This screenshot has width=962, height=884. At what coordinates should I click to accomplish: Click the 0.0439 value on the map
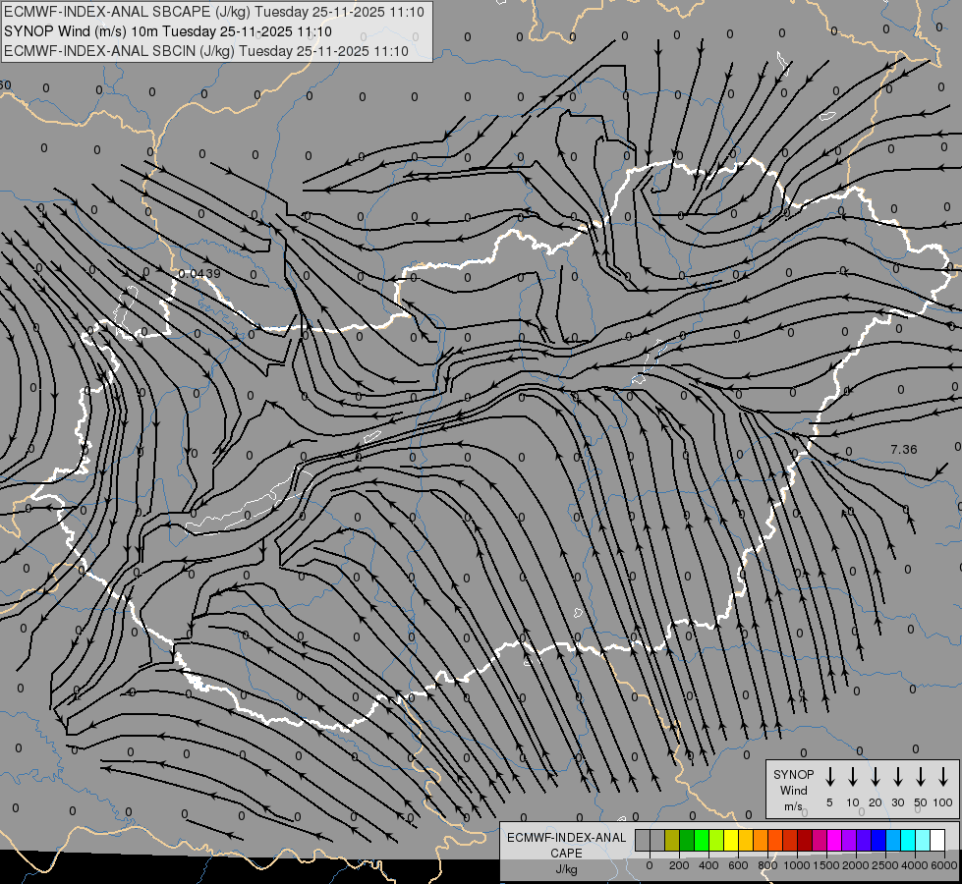199,273
